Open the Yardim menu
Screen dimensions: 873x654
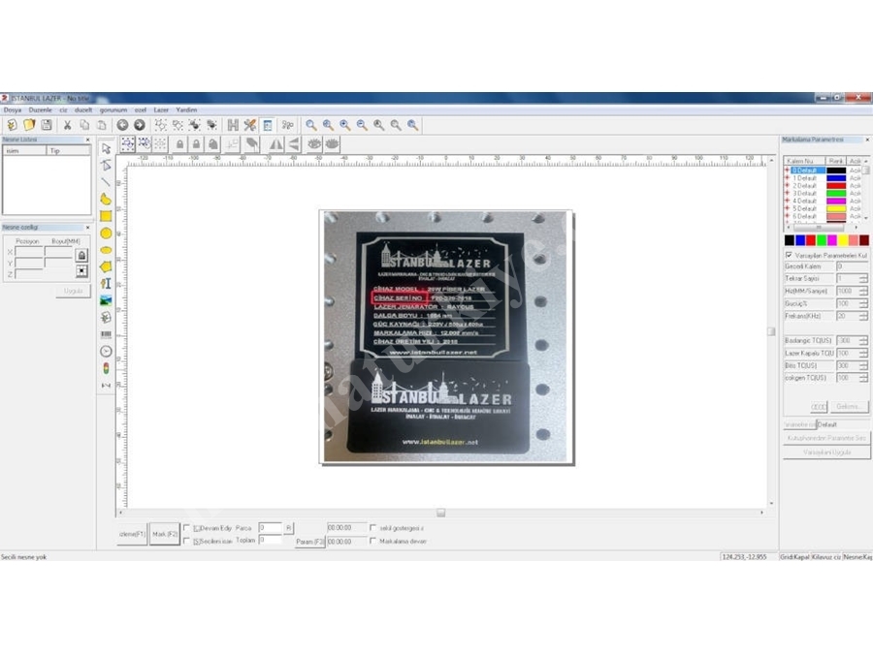[186, 110]
